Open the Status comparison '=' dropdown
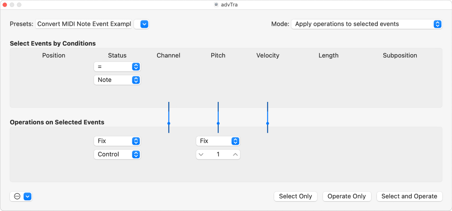 coord(117,66)
